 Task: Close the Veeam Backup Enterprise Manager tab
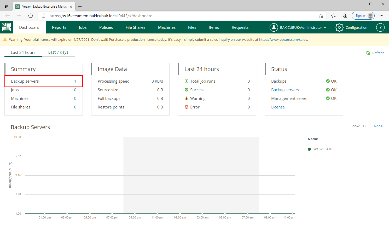(x=71, y=7)
